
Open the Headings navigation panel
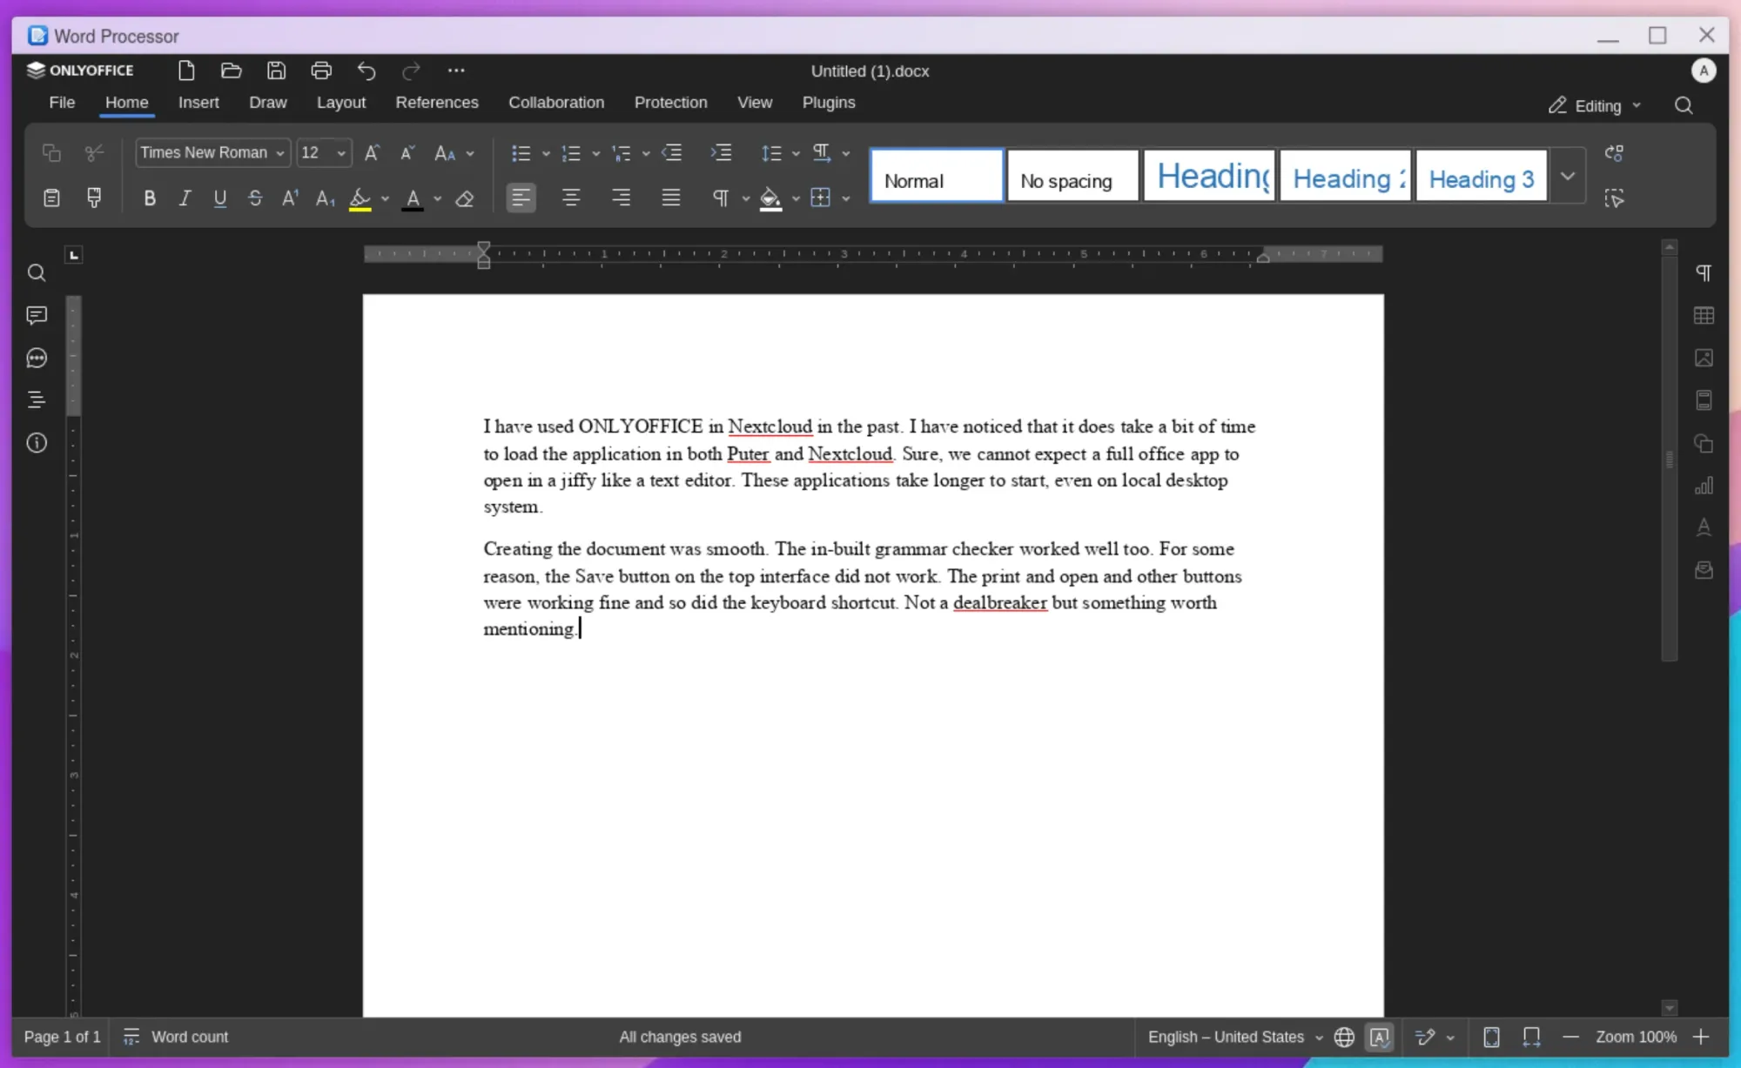tap(37, 400)
